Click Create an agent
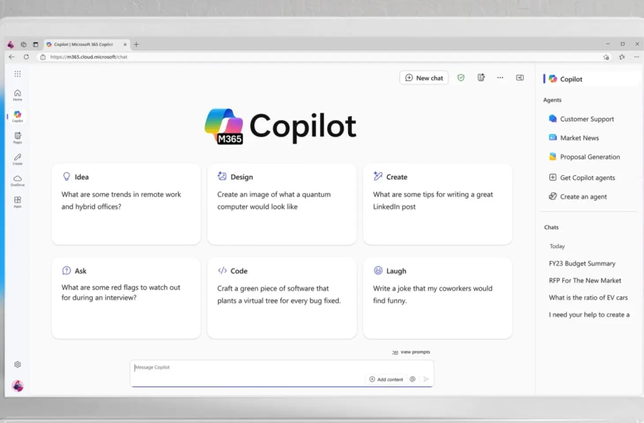 (578, 197)
